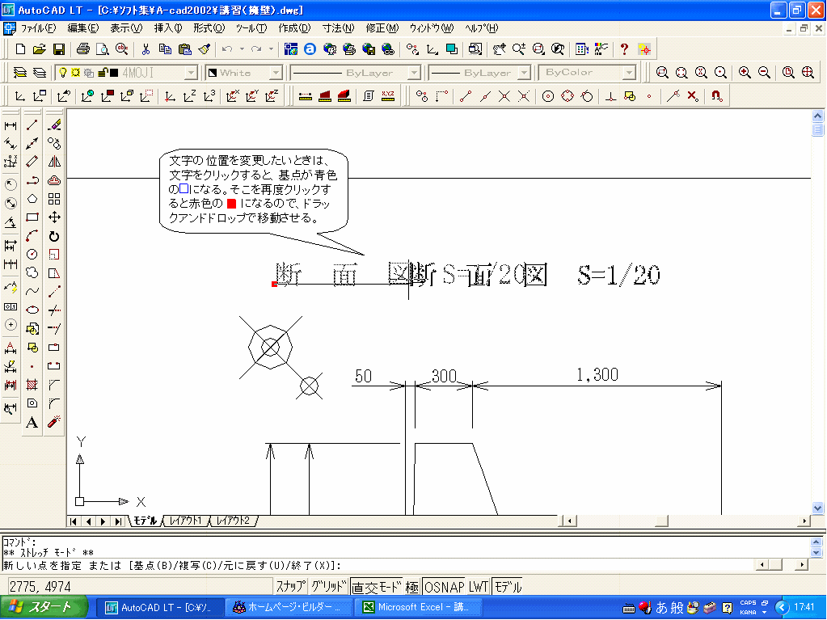827x620 pixels.
Task: Cut the selection with the scissors icon
Action: click(146, 49)
